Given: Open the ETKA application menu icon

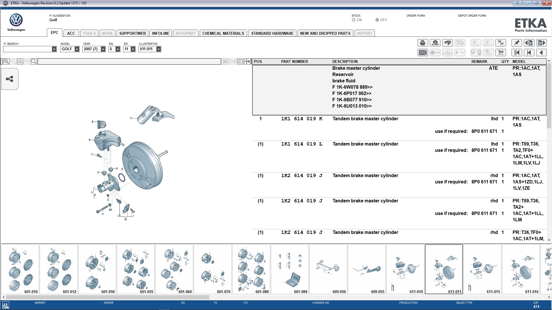Looking at the screenshot, I should pos(5,3).
